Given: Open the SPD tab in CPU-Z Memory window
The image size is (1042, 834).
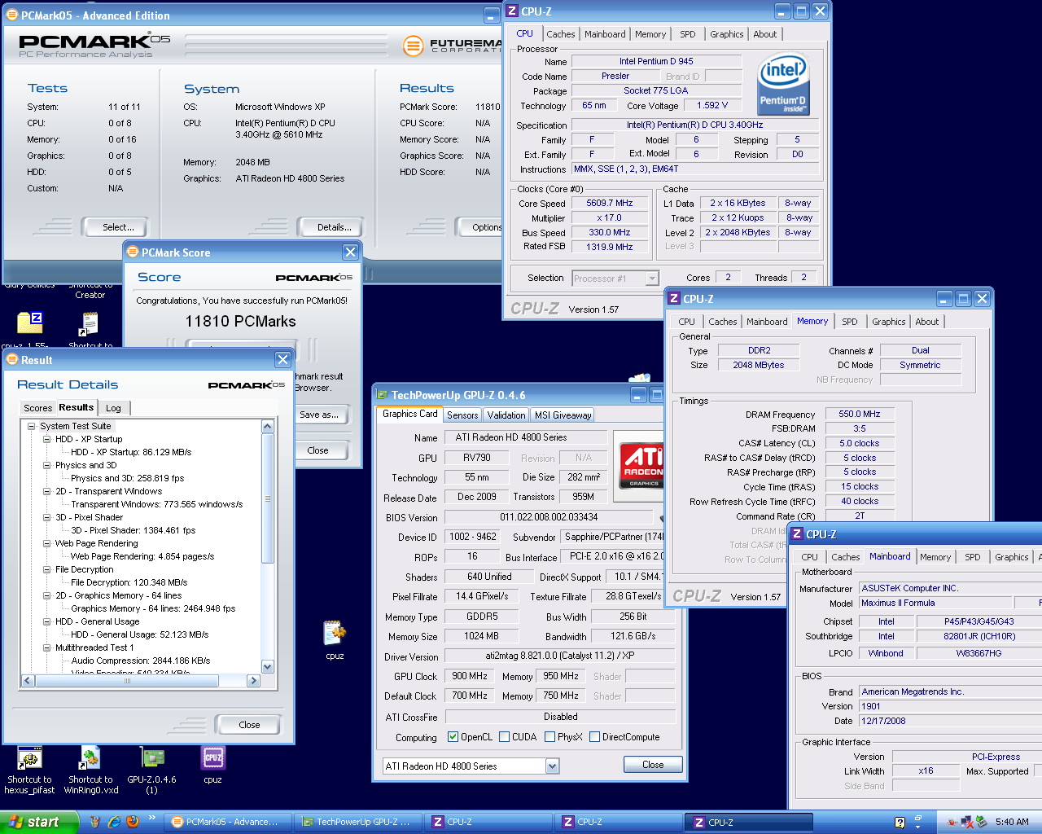Looking at the screenshot, I should coord(849,322).
